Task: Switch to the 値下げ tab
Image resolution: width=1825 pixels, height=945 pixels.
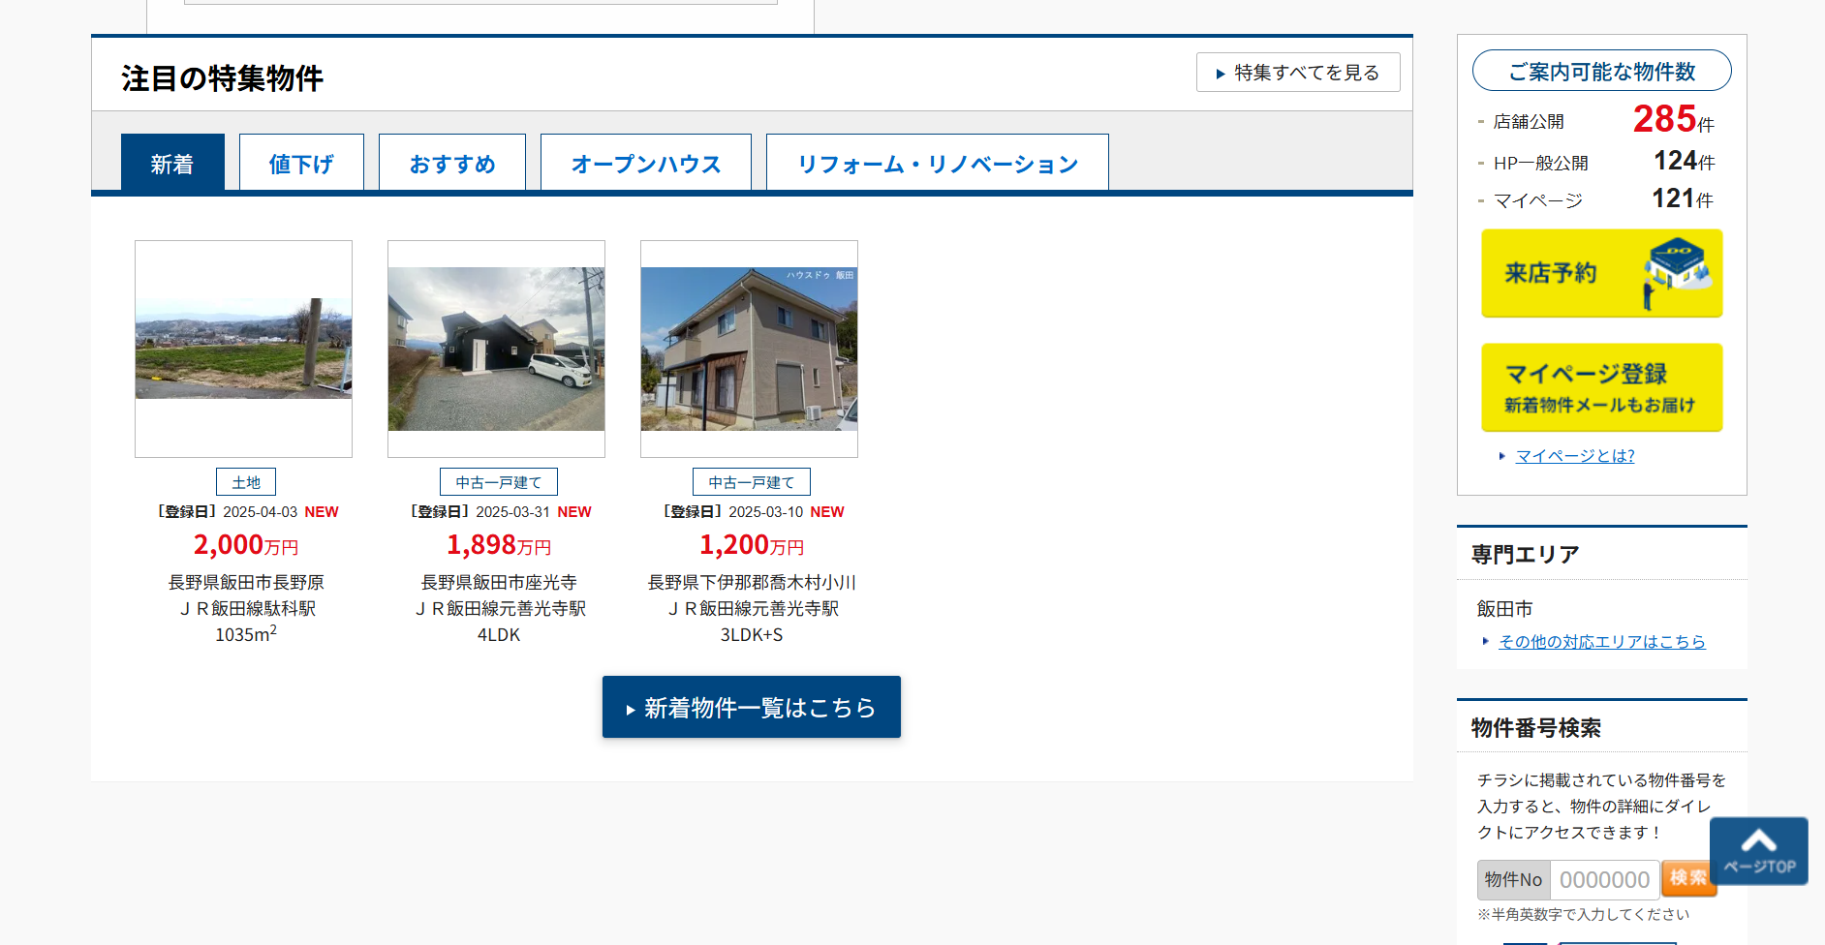Action: click(x=301, y=163)
